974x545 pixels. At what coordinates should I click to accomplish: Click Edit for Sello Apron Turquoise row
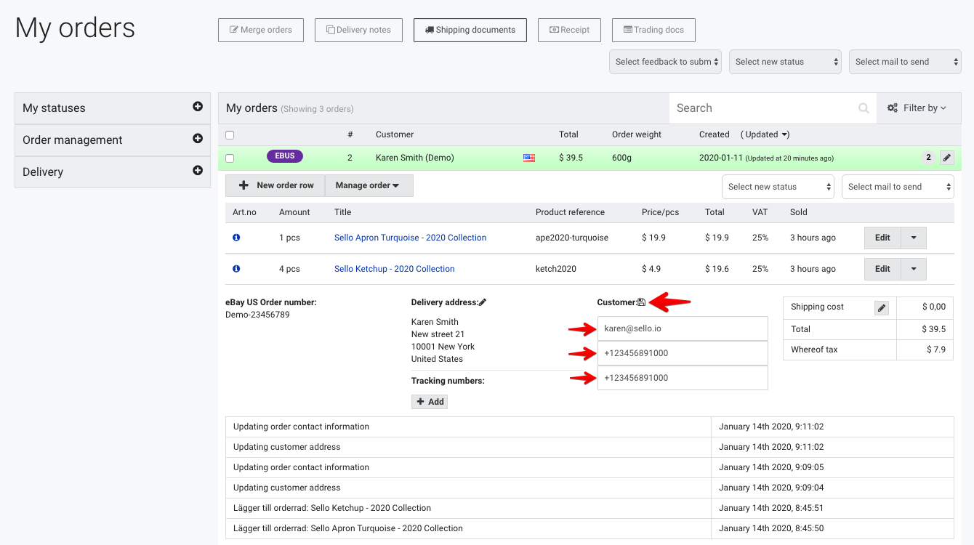tap(882, 238)
